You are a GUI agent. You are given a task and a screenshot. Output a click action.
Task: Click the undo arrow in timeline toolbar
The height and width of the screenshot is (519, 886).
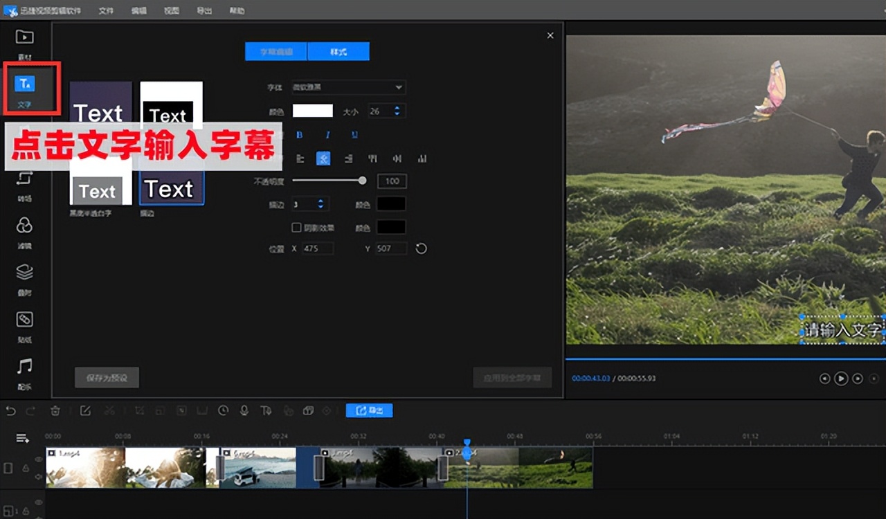10,410
